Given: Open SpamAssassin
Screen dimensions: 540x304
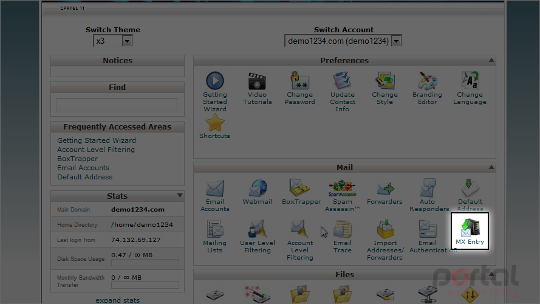Looking at the screenshot, I should pos(343,188).
